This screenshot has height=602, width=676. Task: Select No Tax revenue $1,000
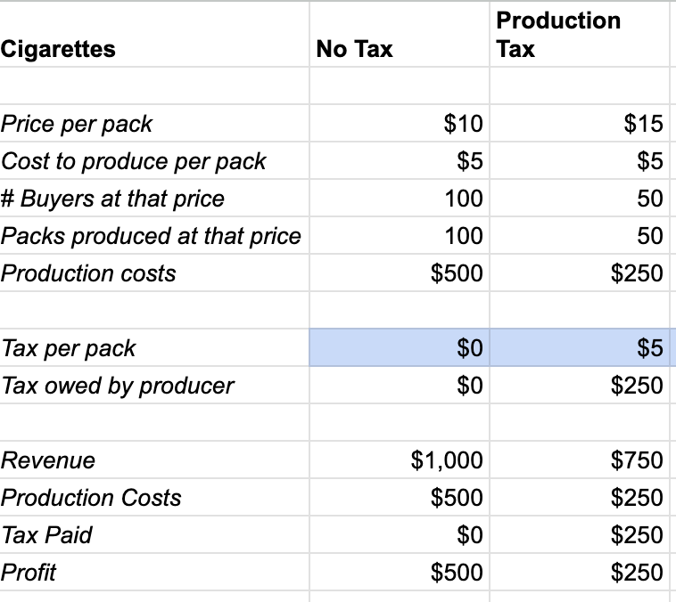[x=400, y=460]
